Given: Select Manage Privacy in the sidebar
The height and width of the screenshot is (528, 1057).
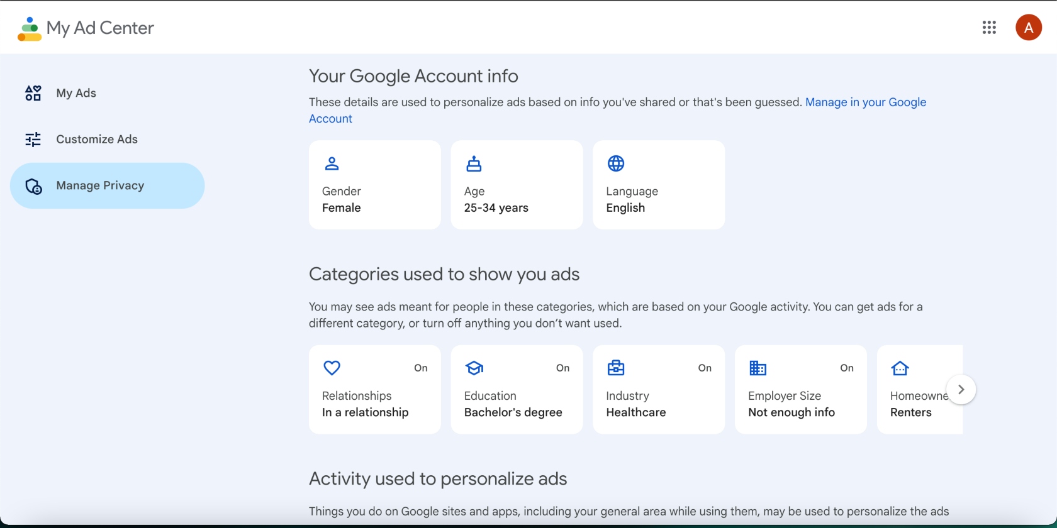Looking at the screenshot, I should (107, 186).
